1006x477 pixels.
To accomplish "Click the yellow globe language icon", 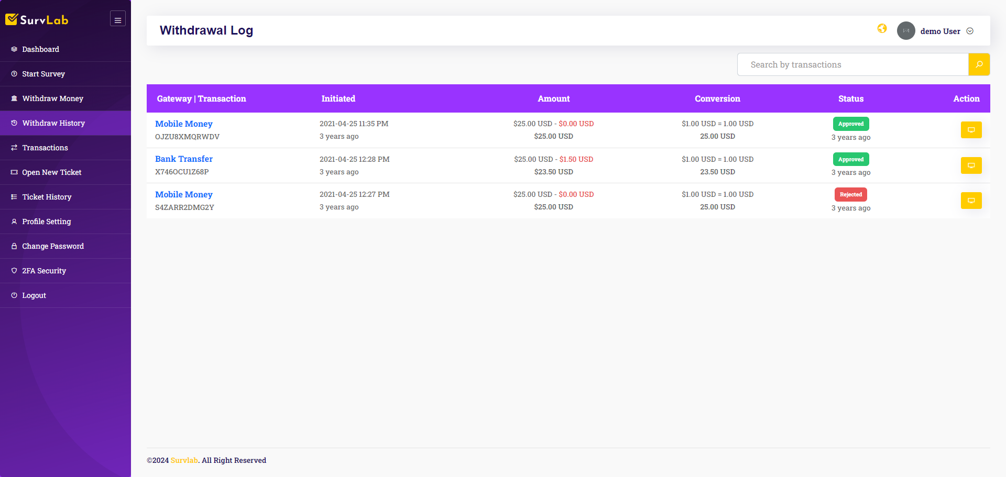I will (882, 29).
